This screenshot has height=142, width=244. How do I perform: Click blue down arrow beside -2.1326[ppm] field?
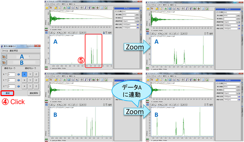pyautogui.click(x=137, y=27)
